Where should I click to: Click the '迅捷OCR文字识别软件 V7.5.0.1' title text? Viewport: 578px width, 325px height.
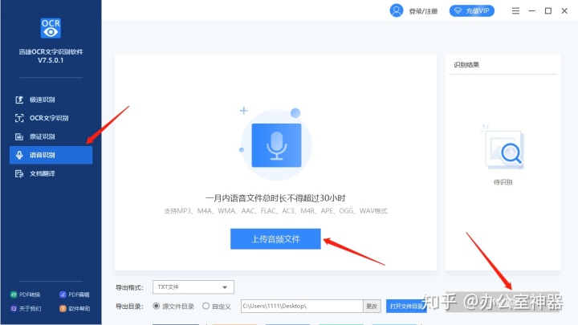[51, 55]
